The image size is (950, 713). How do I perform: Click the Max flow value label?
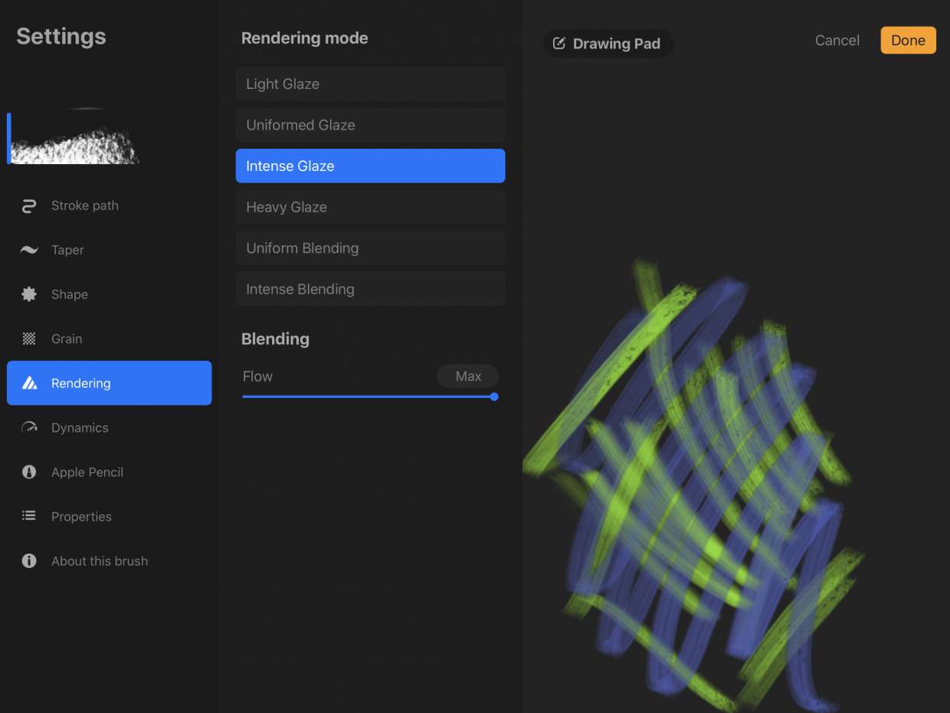(x=467, y=376)
